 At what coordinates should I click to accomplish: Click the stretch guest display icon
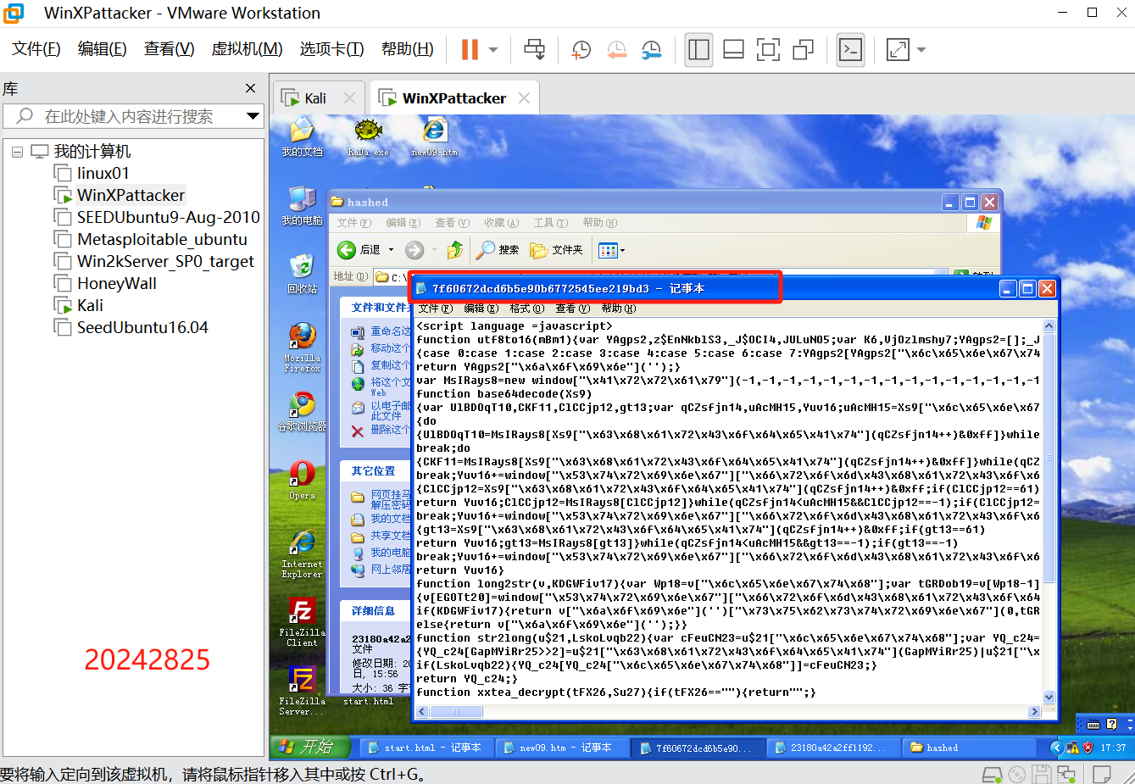[x=898, y=50]
